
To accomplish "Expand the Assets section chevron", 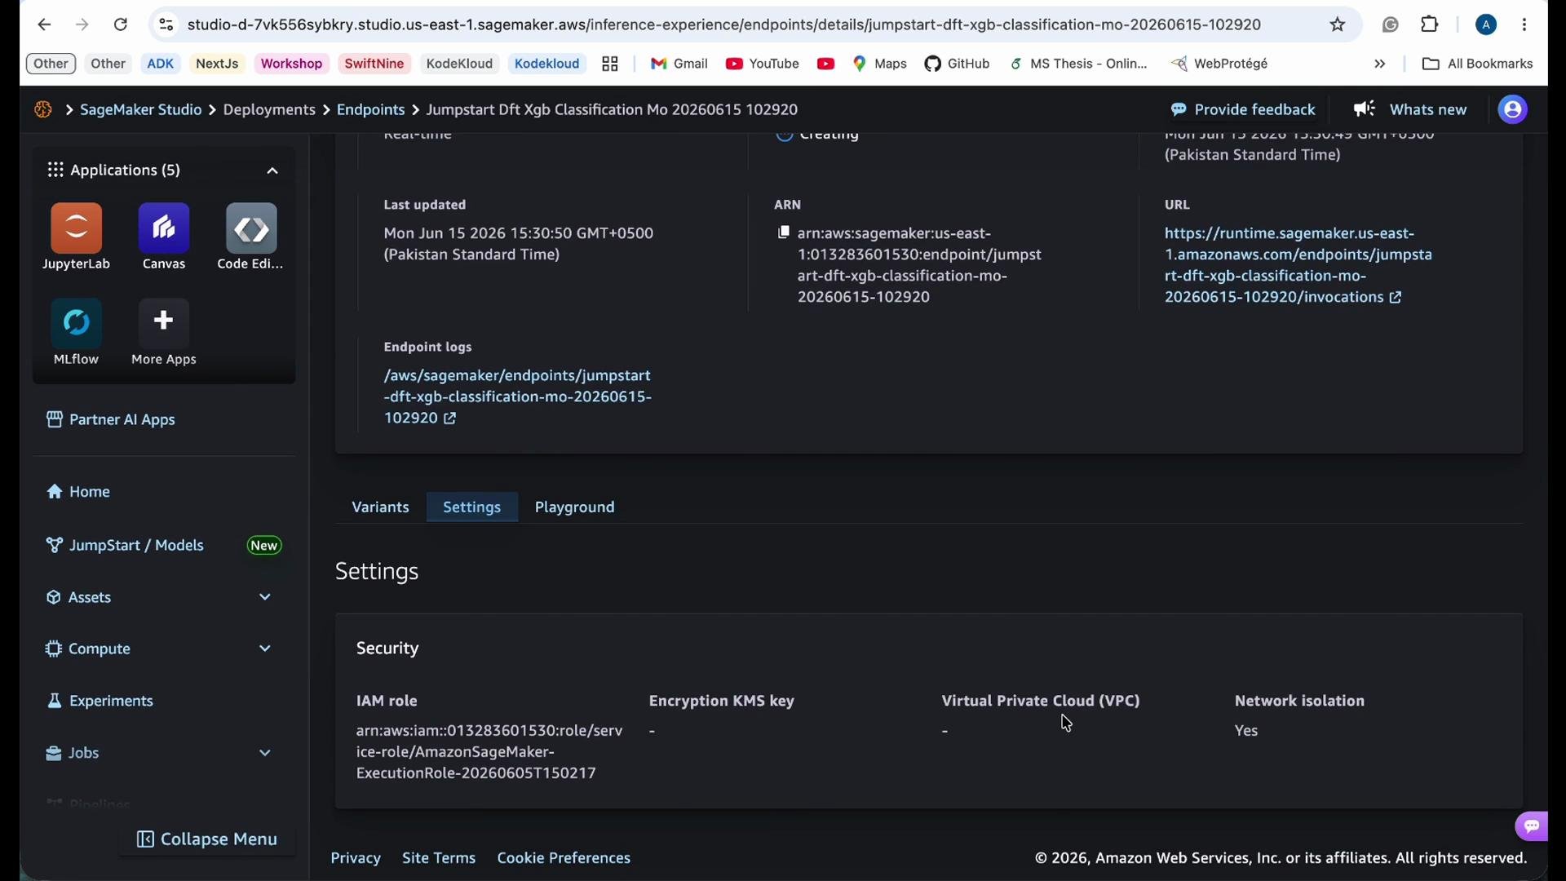I will (265, 598).
